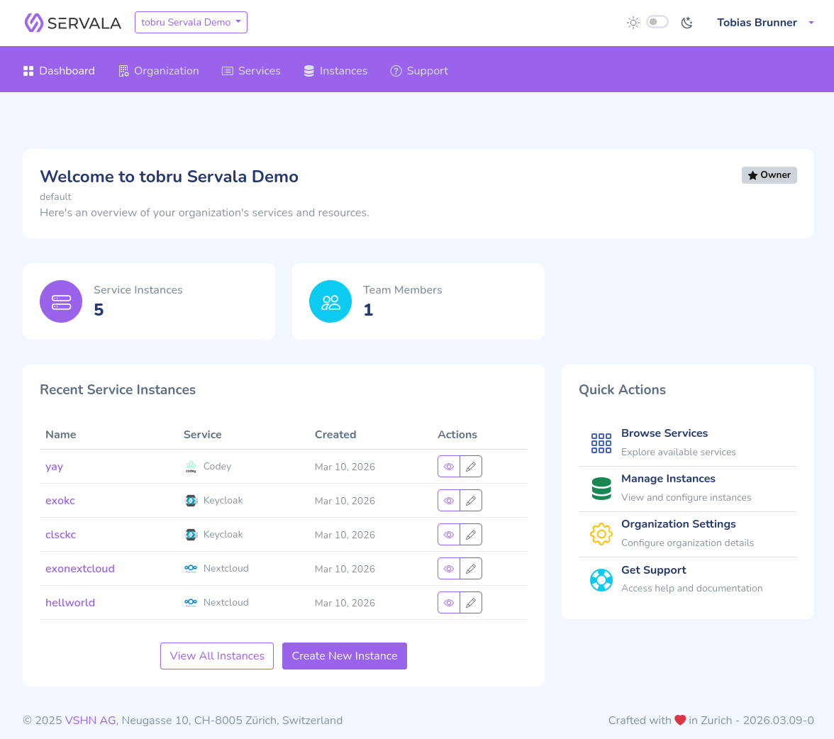Viewport: 834px width, 739px height.
Task: Open the Organization nav item
Action: tap(159, 71)
